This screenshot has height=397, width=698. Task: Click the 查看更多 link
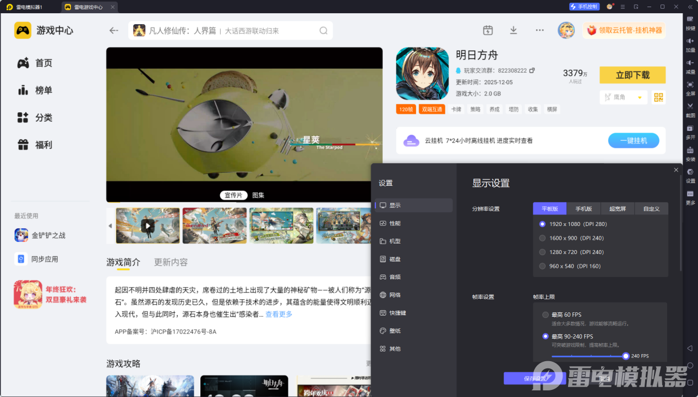tap(279, 315)
